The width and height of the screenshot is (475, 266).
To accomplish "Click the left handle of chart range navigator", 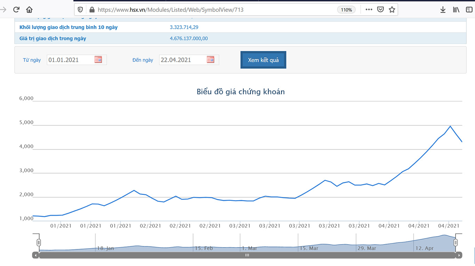I will point(39,242).
